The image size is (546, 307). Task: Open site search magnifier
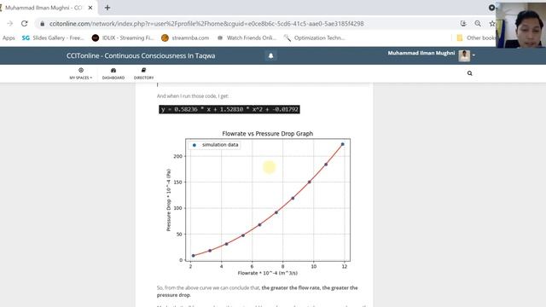[x=470, y=73]
